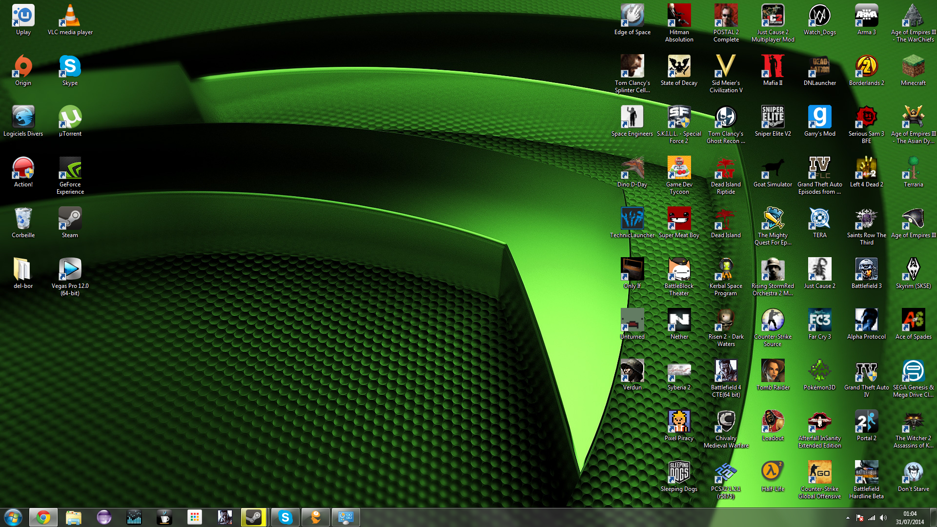The height and width of the screenshot is (527, 937).
Task: Launch Dead Island Riptide shortcut
Action: click(x=726, y=176)
